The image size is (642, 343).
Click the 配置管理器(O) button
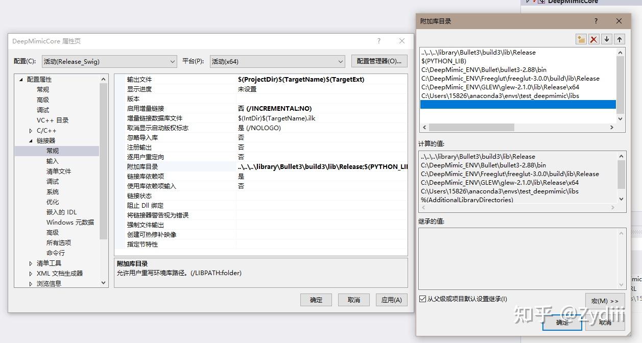[x=378, y=61]
